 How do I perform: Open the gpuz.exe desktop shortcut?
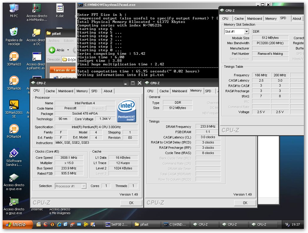(14, 206)
